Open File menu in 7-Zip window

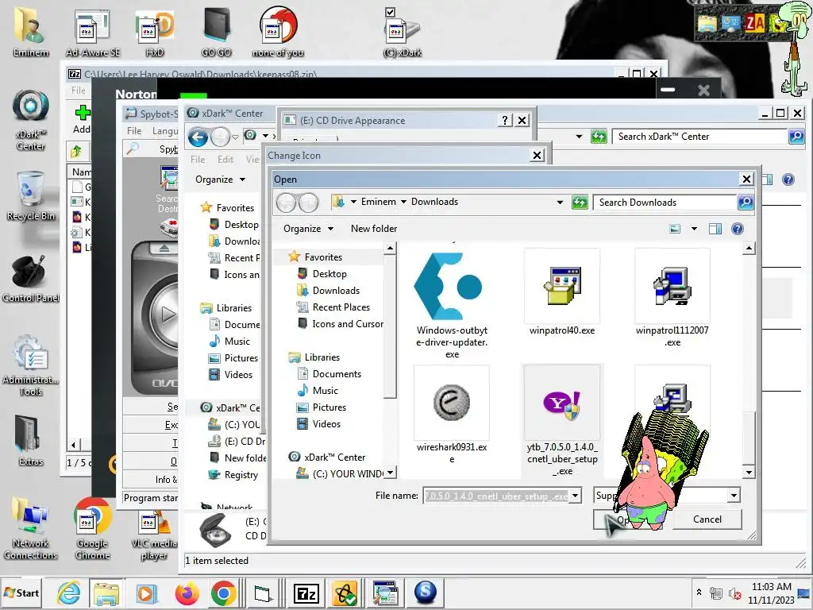click(x=79, y=91)
